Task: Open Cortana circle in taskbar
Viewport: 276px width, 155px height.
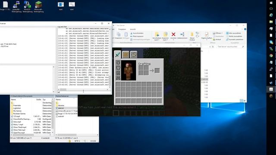Action: click(271, 9)
